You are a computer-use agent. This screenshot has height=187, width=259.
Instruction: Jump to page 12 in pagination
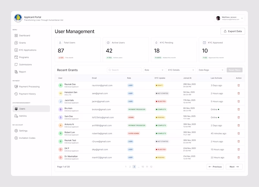(x=151, y=167)
